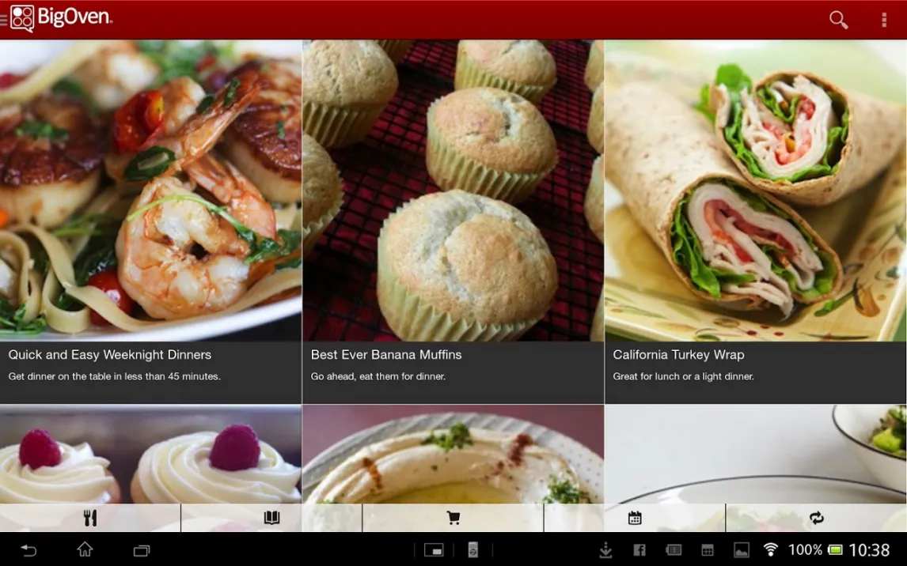
Task: Open the shopping cart grocery list
Action: (453, 518)
